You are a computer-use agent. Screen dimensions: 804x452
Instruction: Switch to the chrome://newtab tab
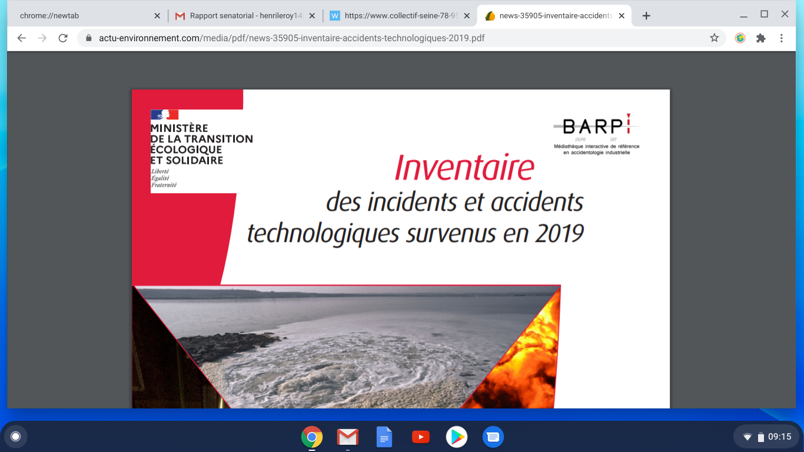point(82,16)
